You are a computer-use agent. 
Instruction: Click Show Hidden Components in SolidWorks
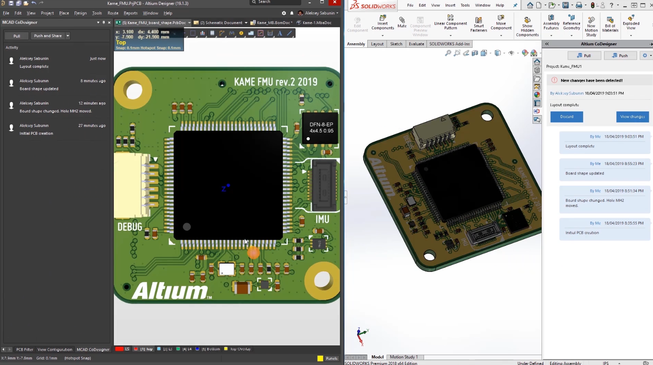pyautogui.click(x=527, y=27)
